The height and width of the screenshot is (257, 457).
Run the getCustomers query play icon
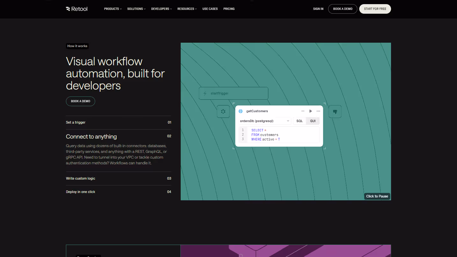311,111
